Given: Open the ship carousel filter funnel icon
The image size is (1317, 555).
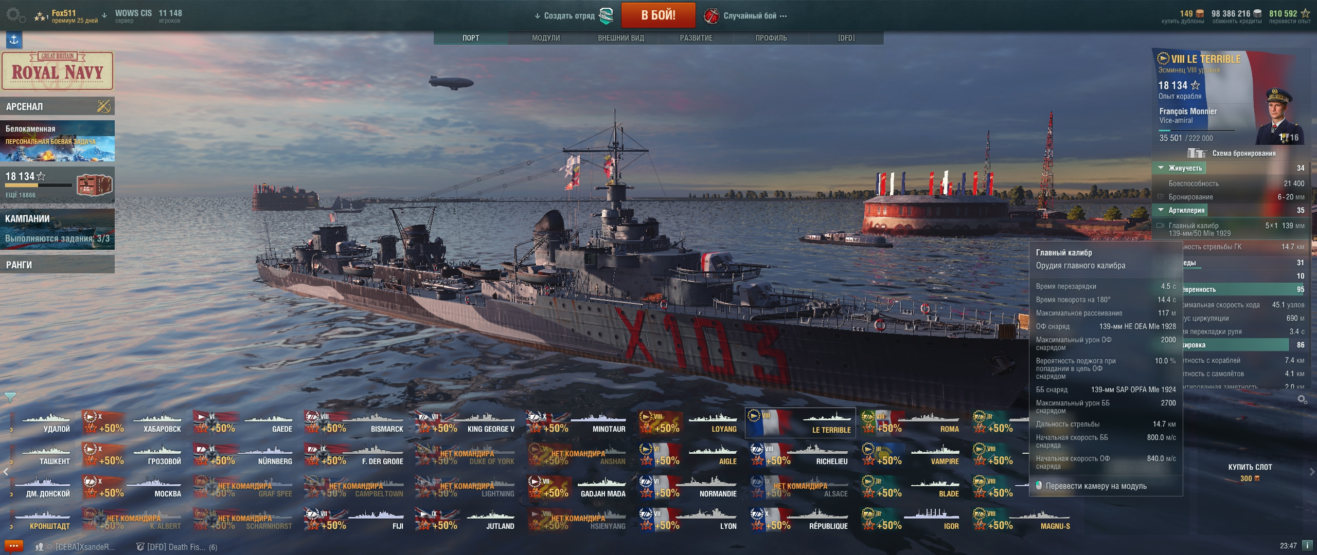Looking at the screenshot, I should [x=10, y=397].
